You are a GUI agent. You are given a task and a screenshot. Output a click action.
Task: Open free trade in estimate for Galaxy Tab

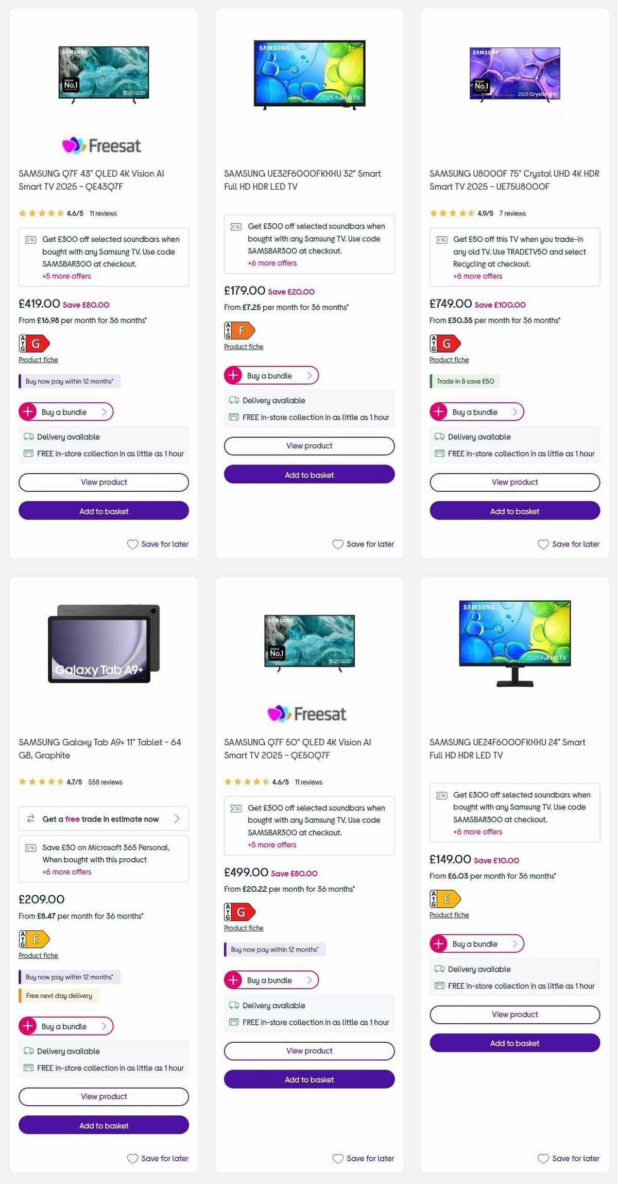click(x=103, y=819)
